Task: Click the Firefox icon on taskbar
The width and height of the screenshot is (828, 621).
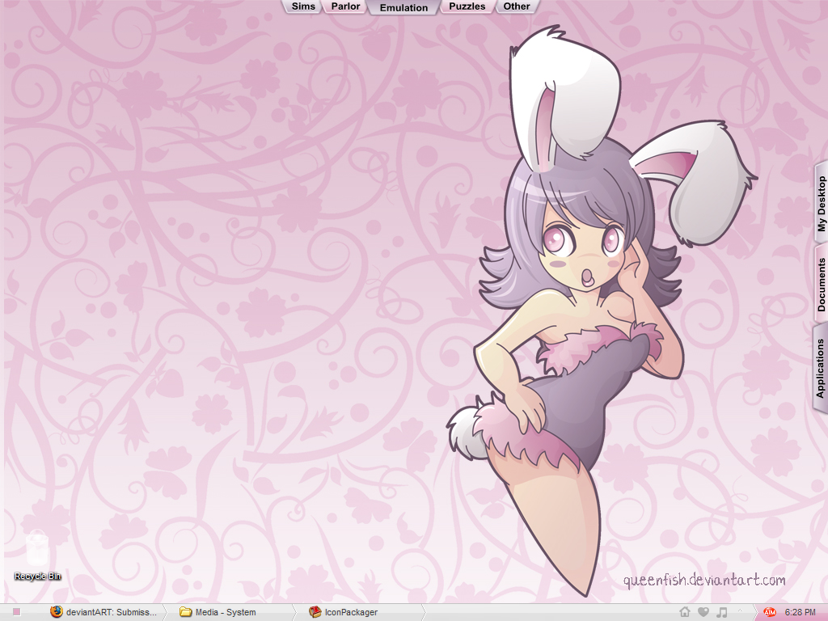Action: click(x=57, y=611)
